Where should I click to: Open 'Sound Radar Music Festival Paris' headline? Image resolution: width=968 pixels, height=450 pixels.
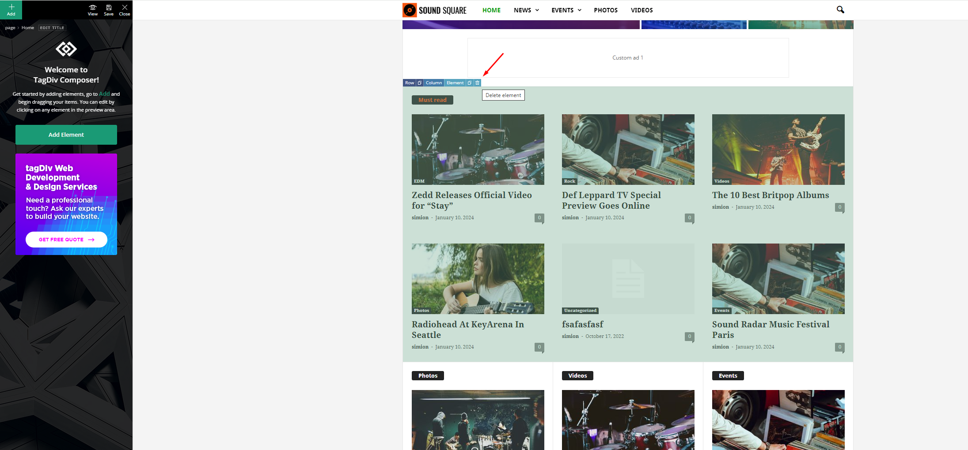click(771, 330)
